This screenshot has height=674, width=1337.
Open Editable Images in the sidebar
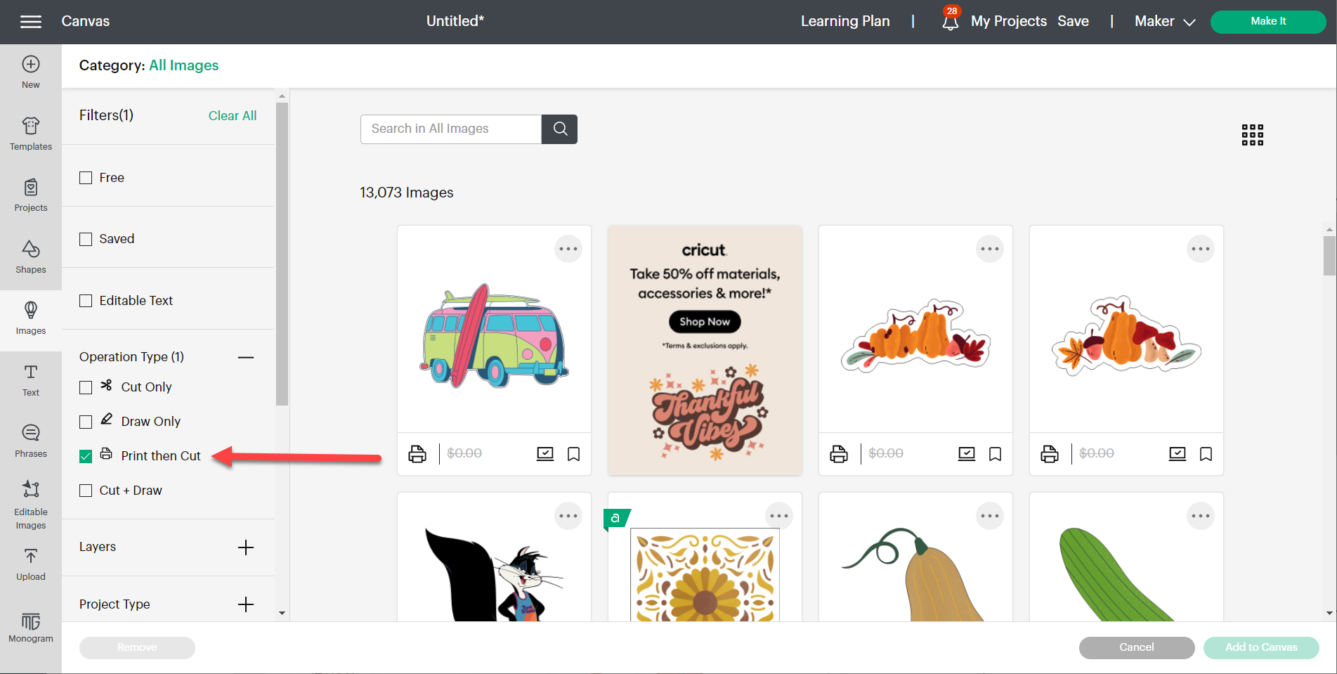click(31, 505)
